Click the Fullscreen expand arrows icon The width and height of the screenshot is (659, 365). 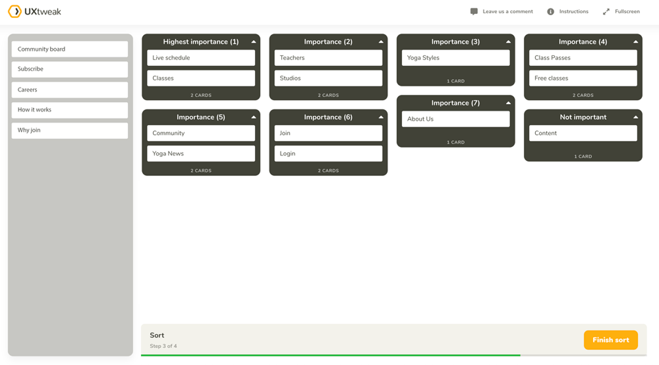coord(606,12)
